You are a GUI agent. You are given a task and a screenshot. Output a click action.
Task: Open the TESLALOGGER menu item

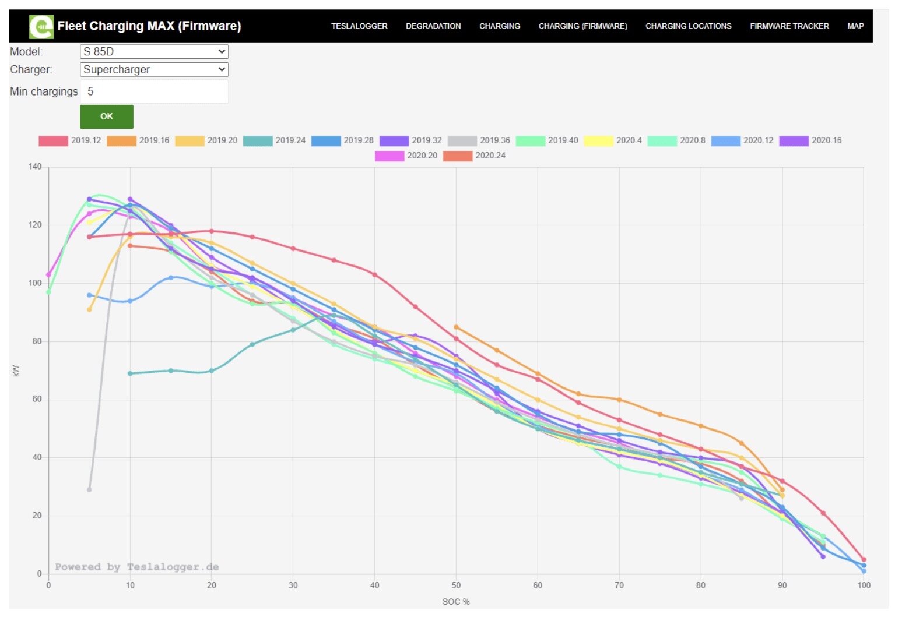pyautogui.click(x=359, y=26)
